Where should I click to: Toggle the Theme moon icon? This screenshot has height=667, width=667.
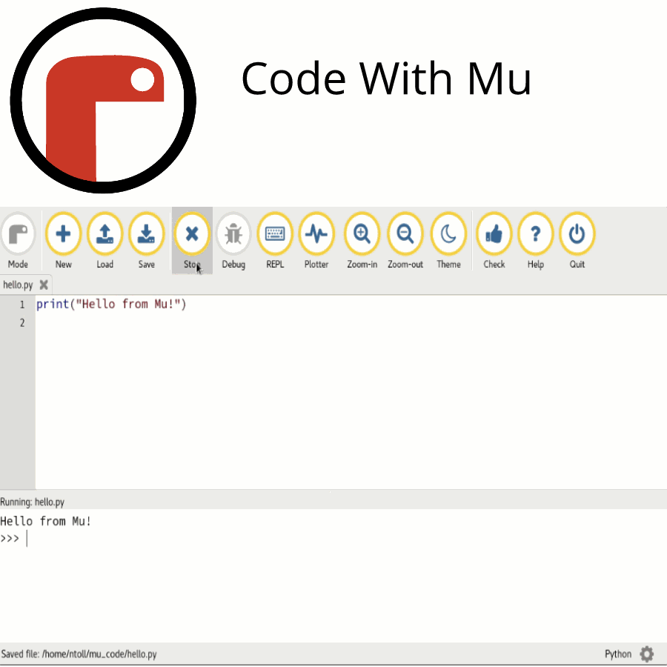point(448,235)
